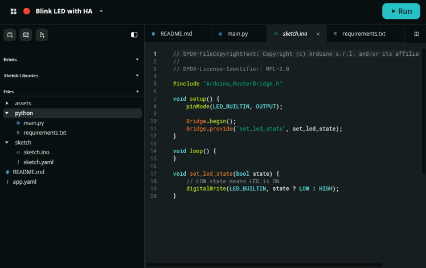Click the split editor icon
This screenshot has height=268, width=426.
click(416, 34)
